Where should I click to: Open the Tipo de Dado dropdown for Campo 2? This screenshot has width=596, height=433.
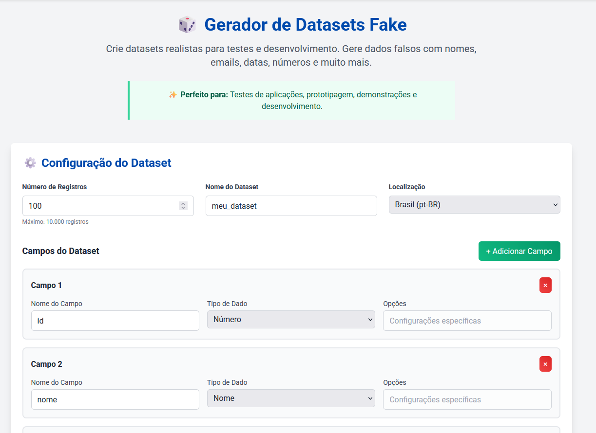click(291, 398)
